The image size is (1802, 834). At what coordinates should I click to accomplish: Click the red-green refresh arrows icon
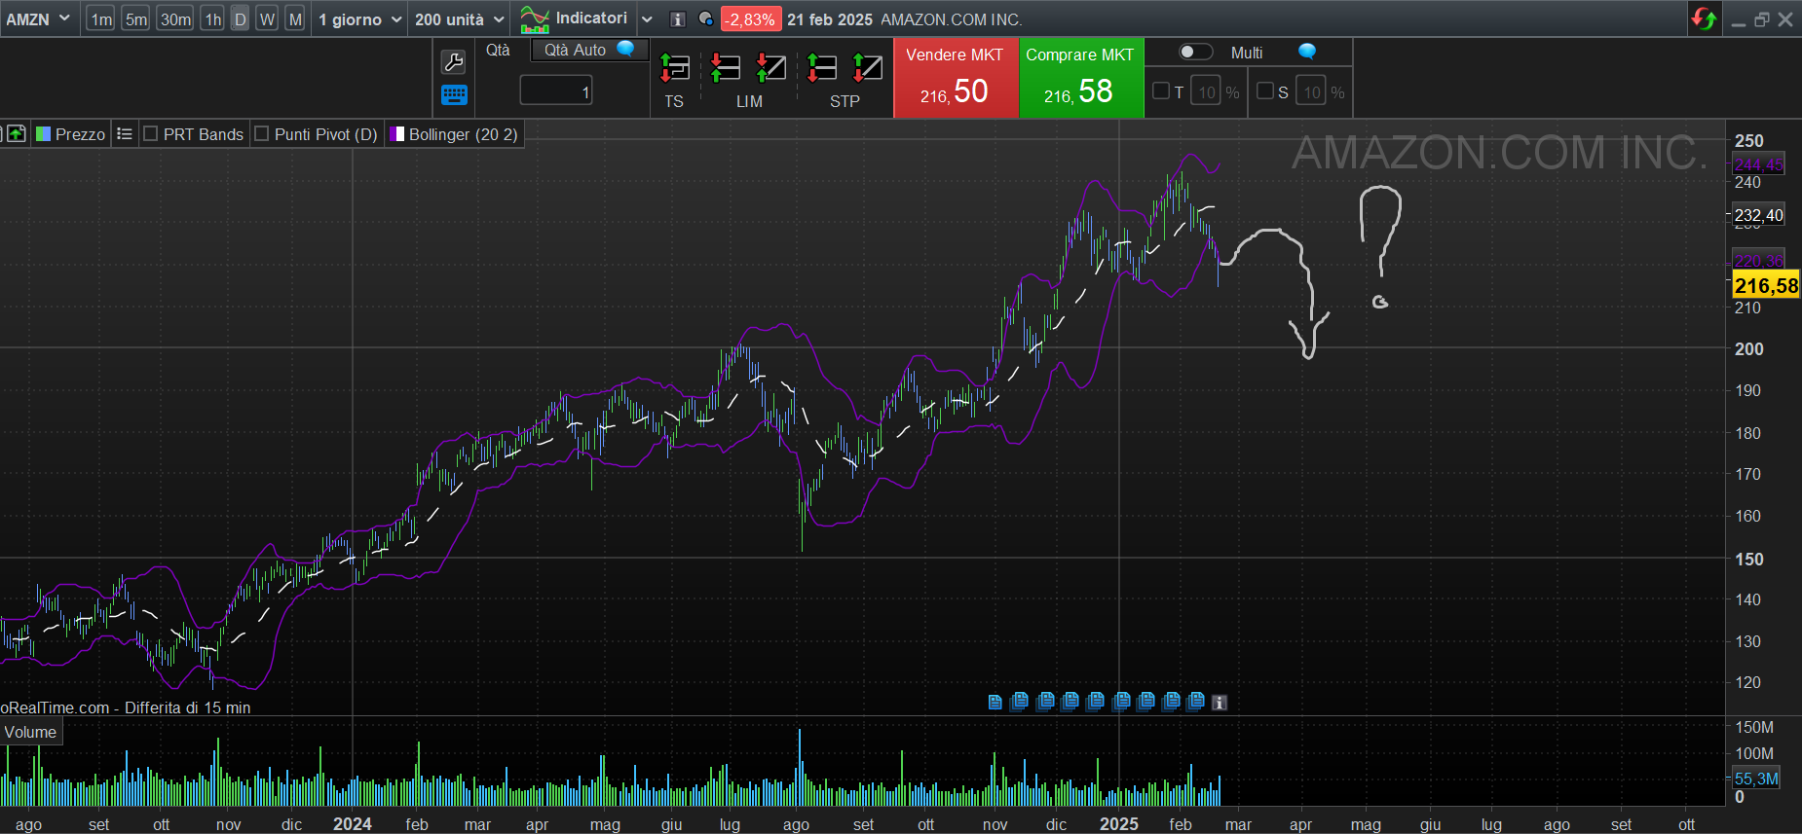pos(1704,18)
